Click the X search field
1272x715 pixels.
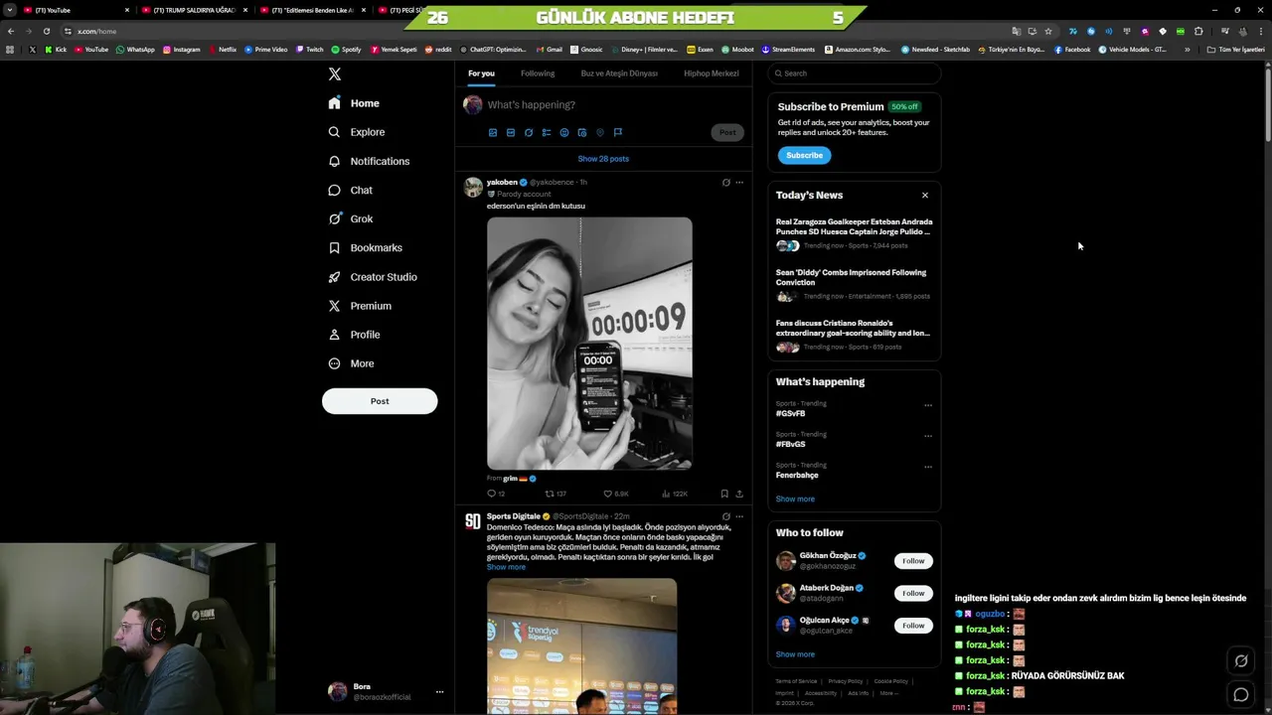pos(855,73)
